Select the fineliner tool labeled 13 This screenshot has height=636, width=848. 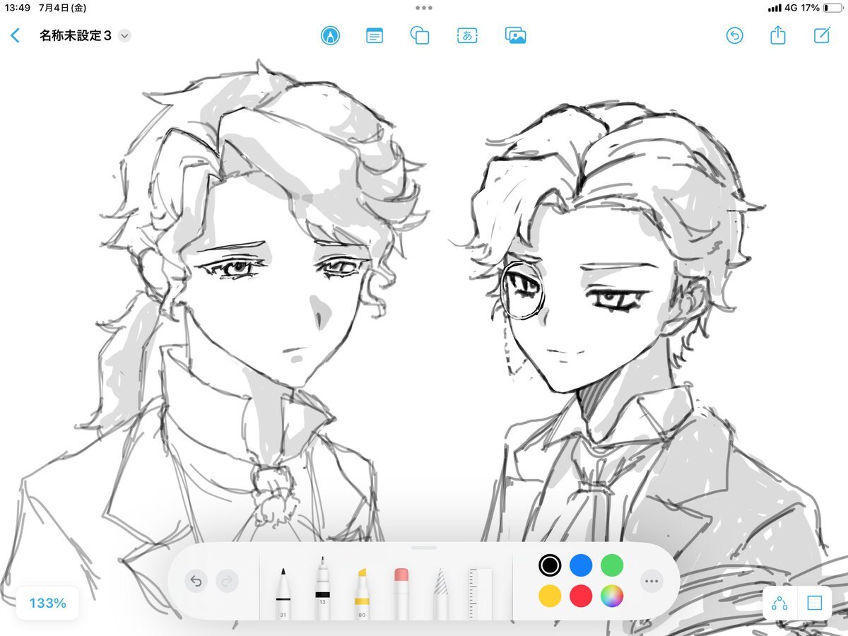[322, 588]
